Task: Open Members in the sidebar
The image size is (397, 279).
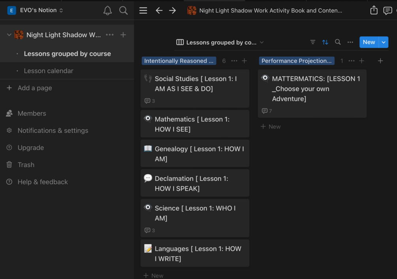Action: [32, 113]
